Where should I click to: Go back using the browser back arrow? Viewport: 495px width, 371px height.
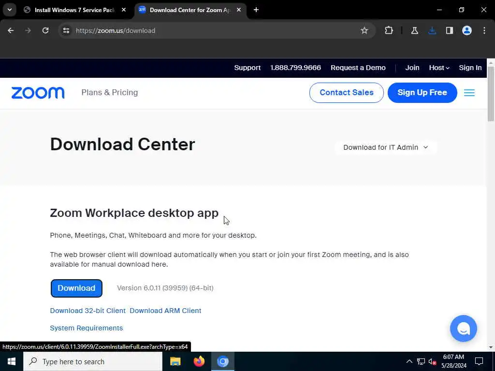point(11,30)
